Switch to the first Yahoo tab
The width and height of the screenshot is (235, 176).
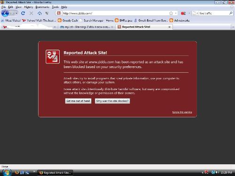[x=29, y=27]
